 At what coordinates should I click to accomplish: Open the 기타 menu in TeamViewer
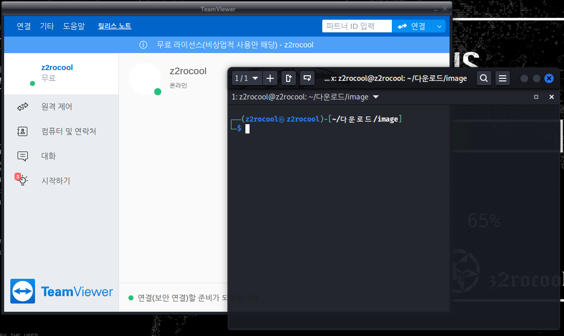47,26
